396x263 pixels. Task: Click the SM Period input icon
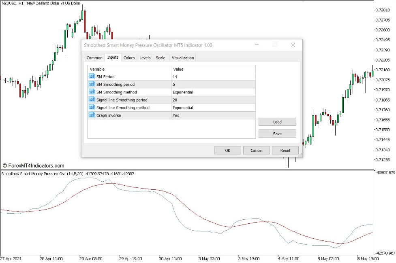[x=92, y=76]
